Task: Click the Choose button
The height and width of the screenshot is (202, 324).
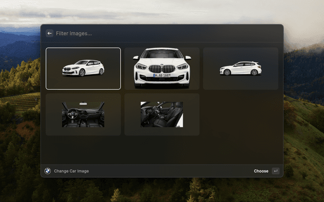Action: [261, 171]
